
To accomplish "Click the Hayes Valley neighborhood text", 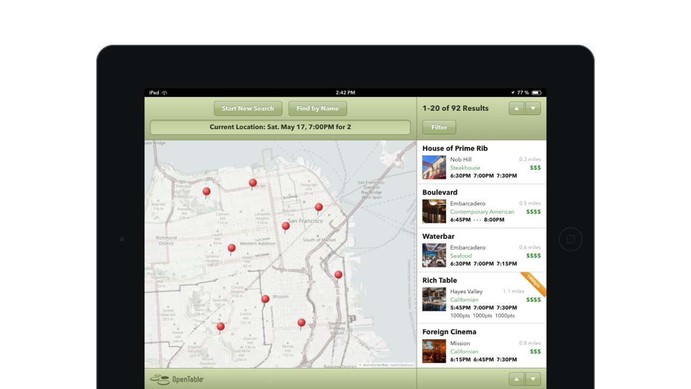I will point(466,292).
